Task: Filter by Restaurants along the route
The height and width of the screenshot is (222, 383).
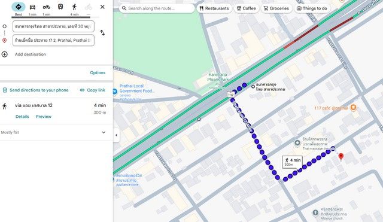Action: 214,8
